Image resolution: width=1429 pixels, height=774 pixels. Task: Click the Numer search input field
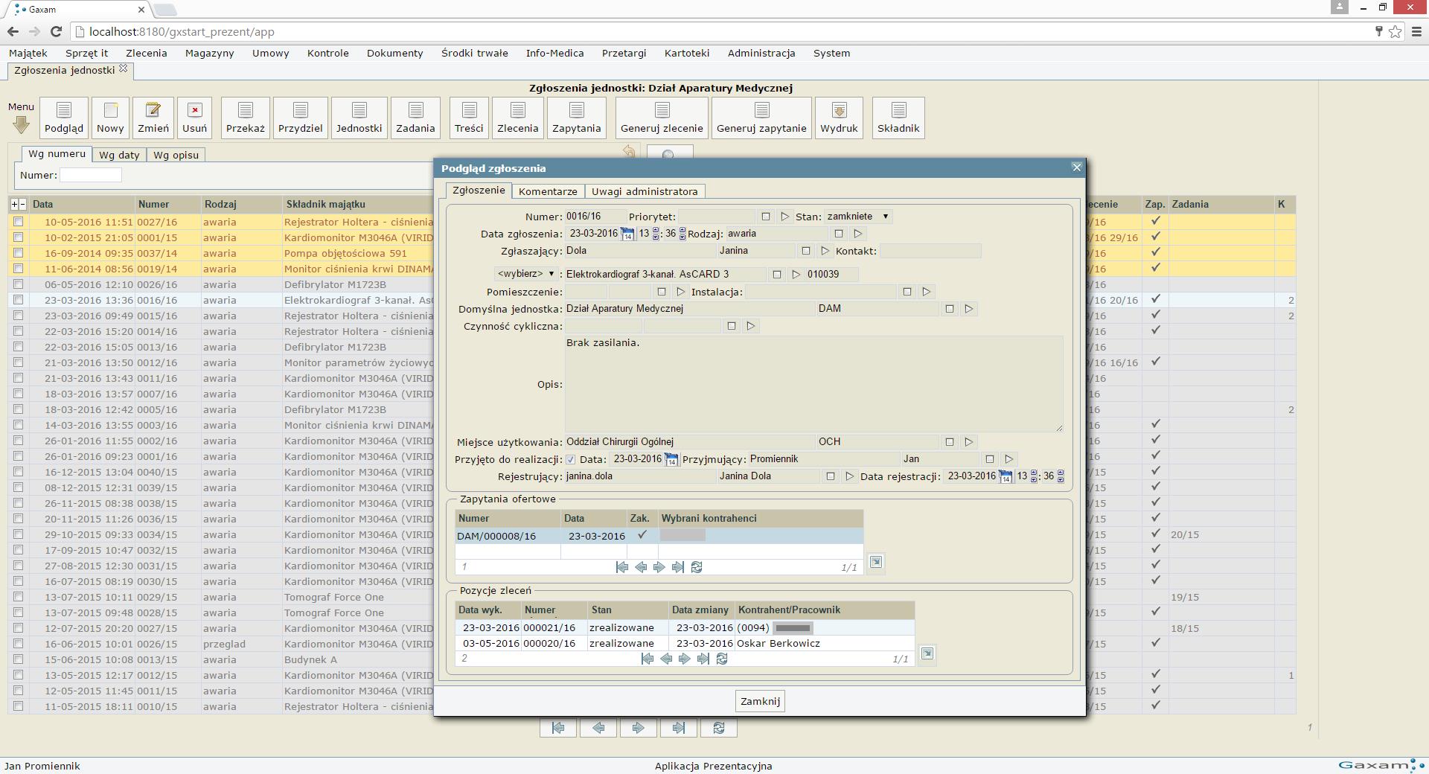[90, 175]
